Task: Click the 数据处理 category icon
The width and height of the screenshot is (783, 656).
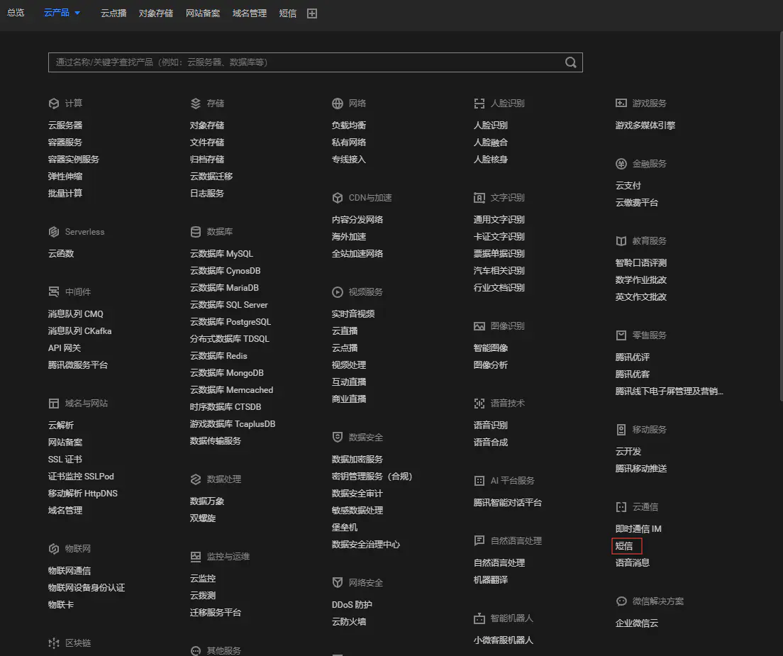Action: 196,479
